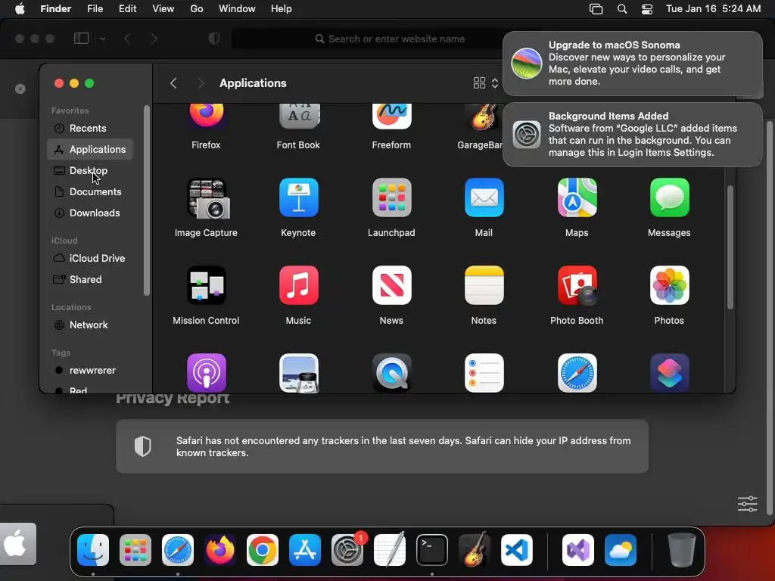775x581 pixels.
Task: Open the Podcasts app icon
Action: [x=206, y=373]
